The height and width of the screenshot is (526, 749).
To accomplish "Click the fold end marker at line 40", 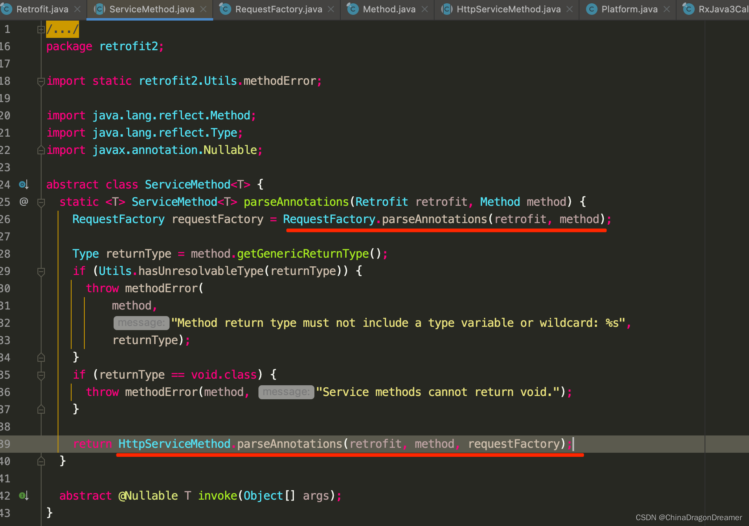I will click(x=41, y=461).
